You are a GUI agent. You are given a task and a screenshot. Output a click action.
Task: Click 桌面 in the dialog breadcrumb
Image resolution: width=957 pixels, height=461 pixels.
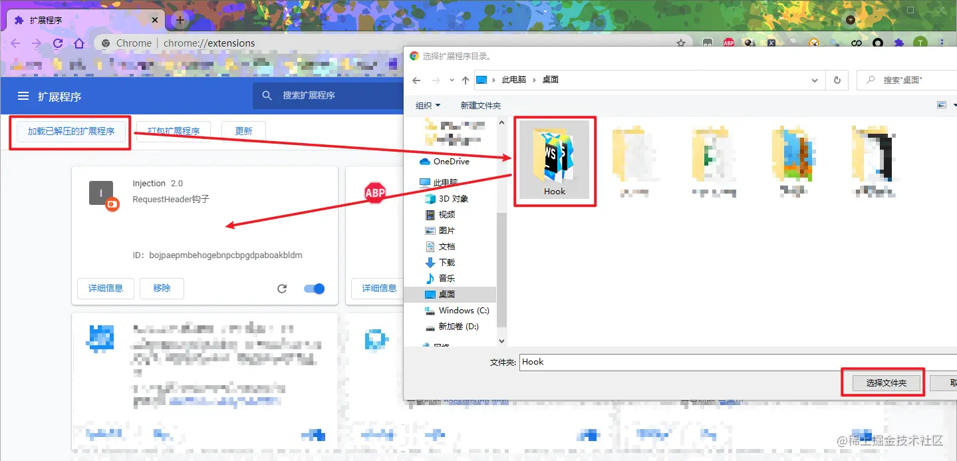tap(551, 80)
